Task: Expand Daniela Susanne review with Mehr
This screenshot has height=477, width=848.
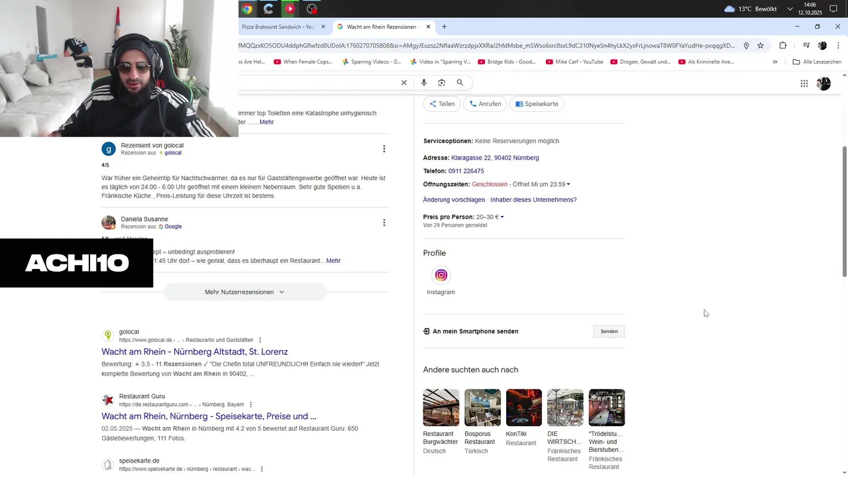Action: click(x=333, y=261)
